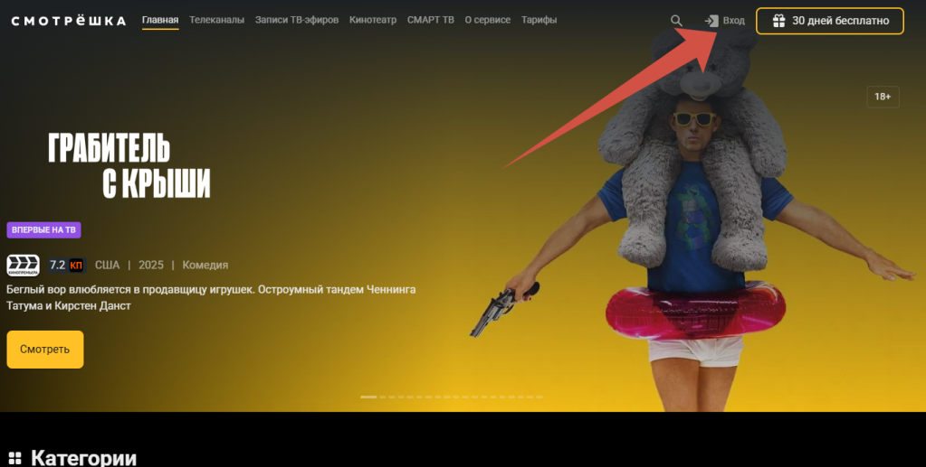Click the yellow Смотреть button

(45, 350)
